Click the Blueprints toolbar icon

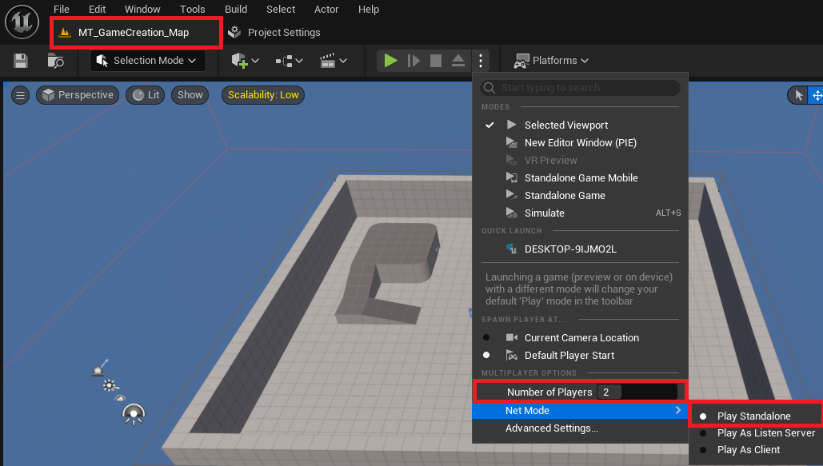coord(284,62)
